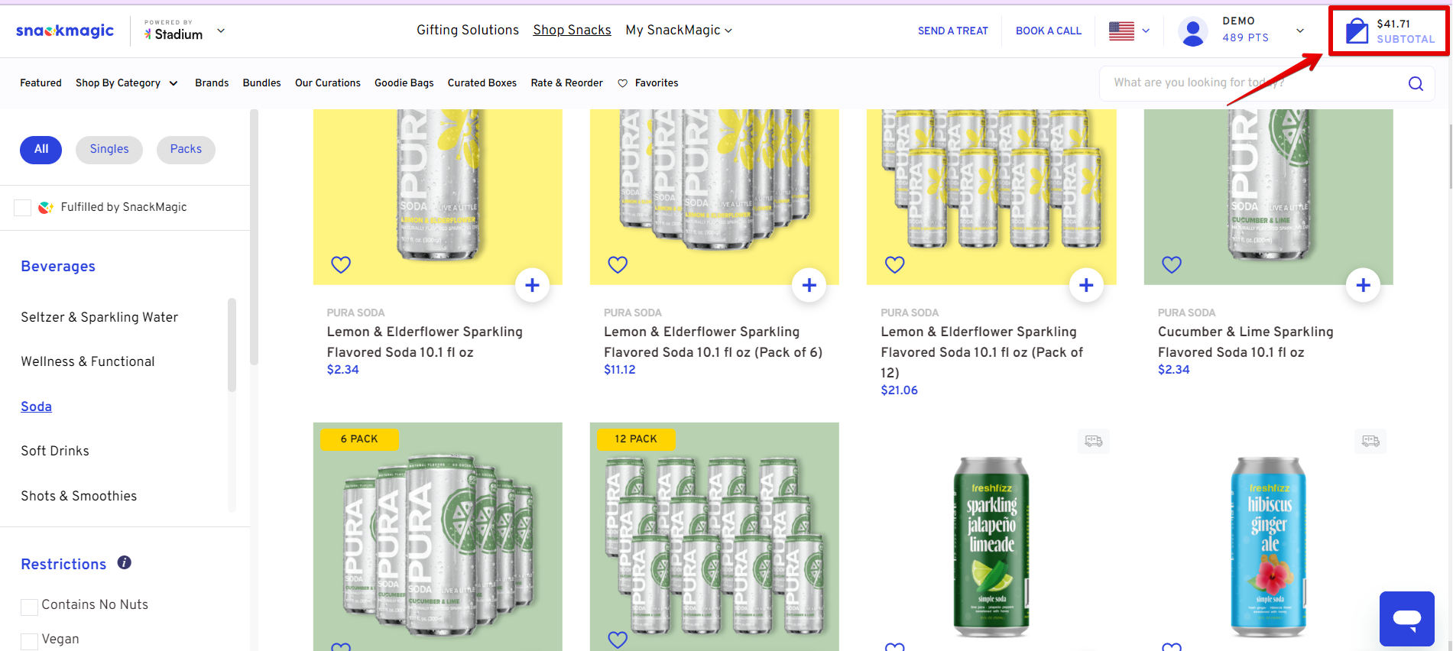Screen dimensions: 1453x651
Task: Click the search magnifier icon
Action: 1416,83
